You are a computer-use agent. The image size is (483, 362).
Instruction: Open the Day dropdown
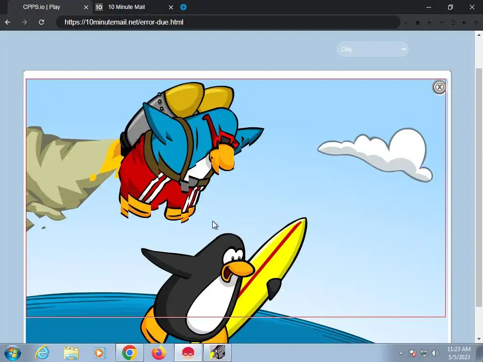(x=373, y=49)
